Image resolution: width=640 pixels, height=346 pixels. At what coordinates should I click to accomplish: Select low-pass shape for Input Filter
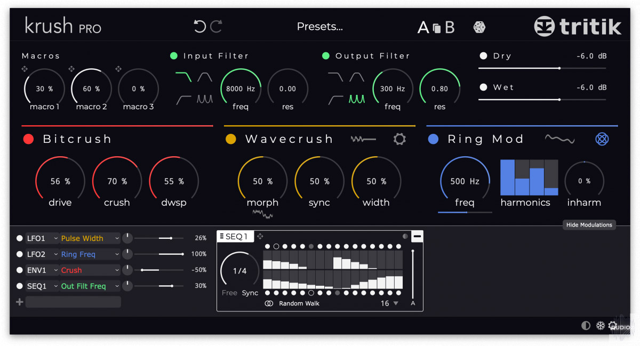coord(183,77)
